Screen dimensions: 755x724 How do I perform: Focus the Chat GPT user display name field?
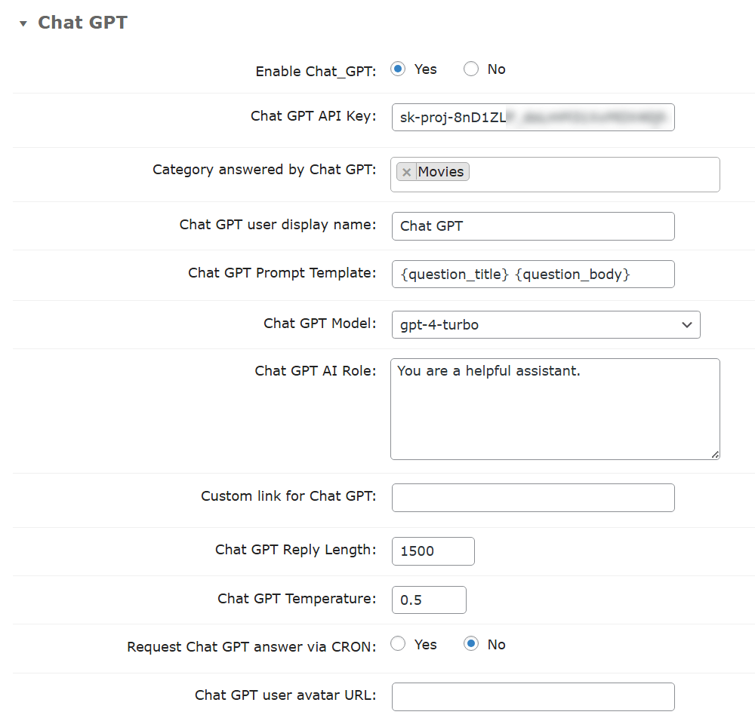(x=532, y=225)
